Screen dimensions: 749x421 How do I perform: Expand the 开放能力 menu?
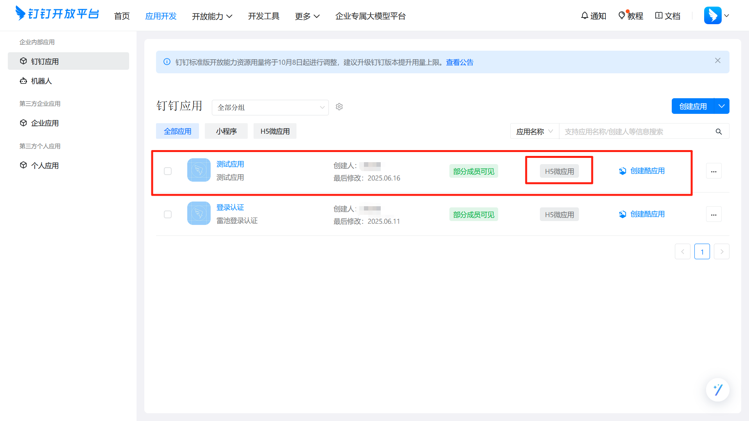[212, 16]
